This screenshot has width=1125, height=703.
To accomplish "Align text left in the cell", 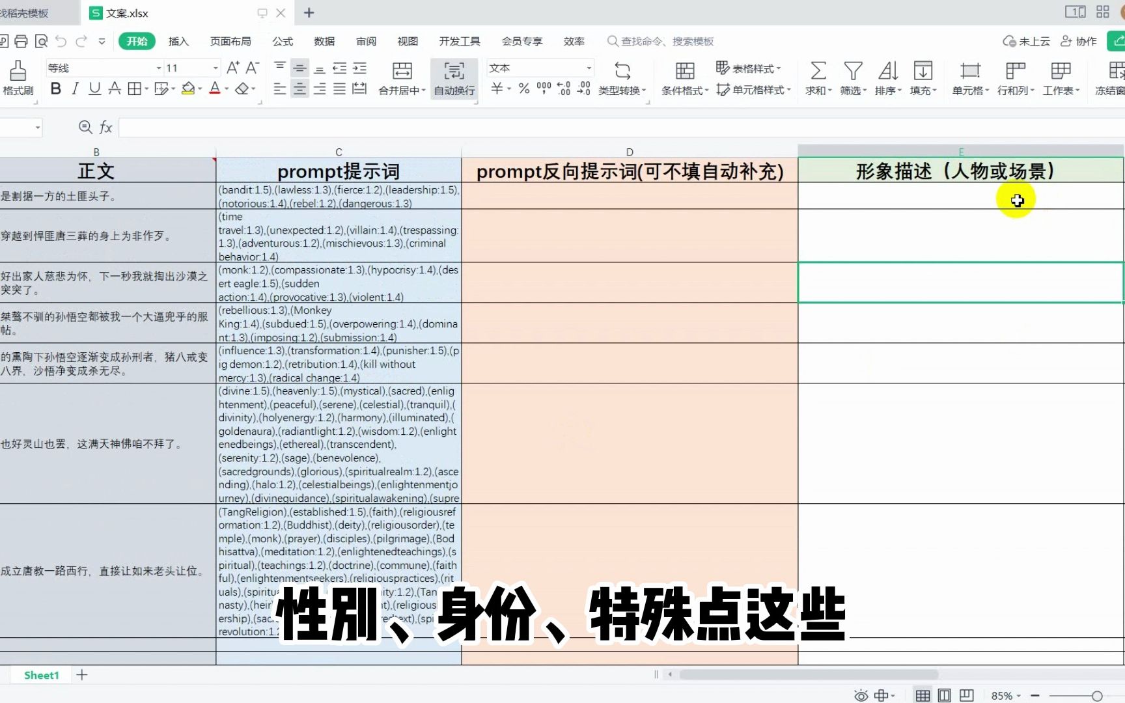I will click(280, 89).
